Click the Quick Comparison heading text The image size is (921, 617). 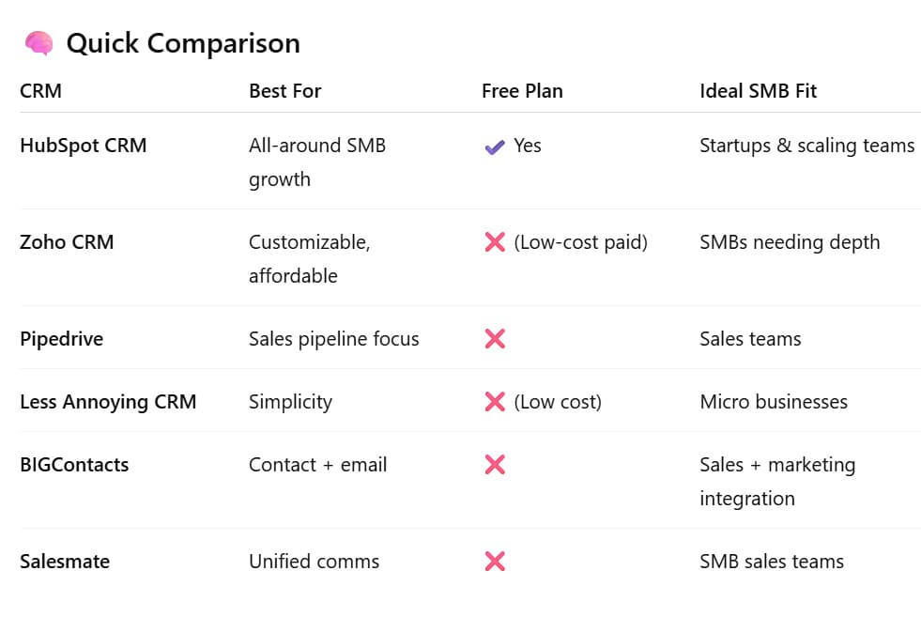tap(183, 43)
